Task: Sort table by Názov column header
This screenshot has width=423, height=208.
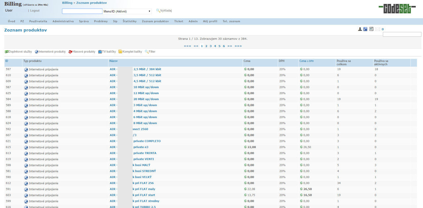Action: click(x=113, y=61)
